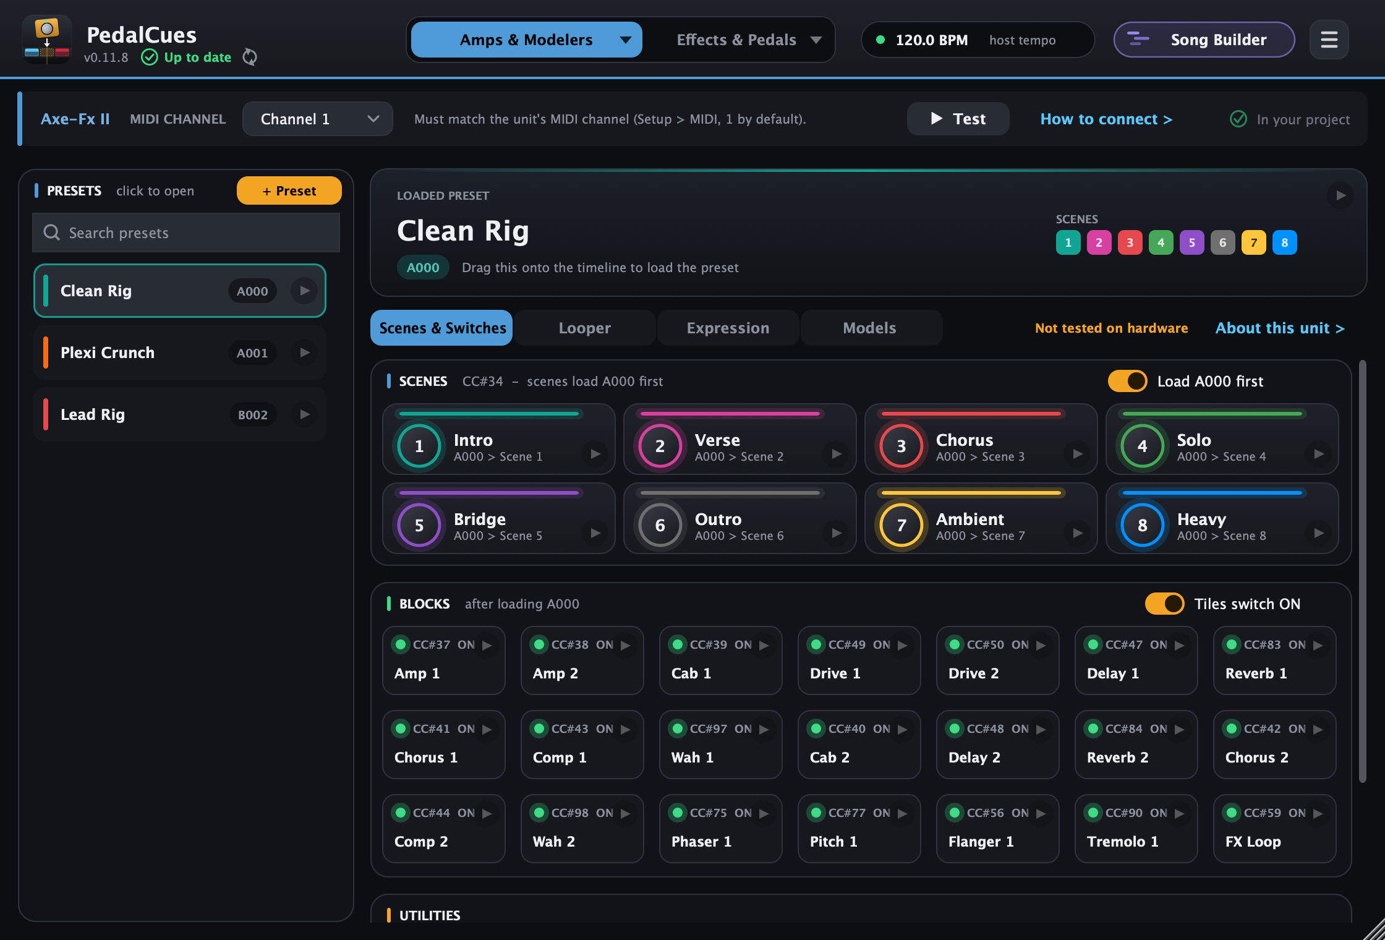The width and height of the screenshot is (1385, 940).
Task: Trigger the Intro scene play arrow
Action: tap(595, 454)
